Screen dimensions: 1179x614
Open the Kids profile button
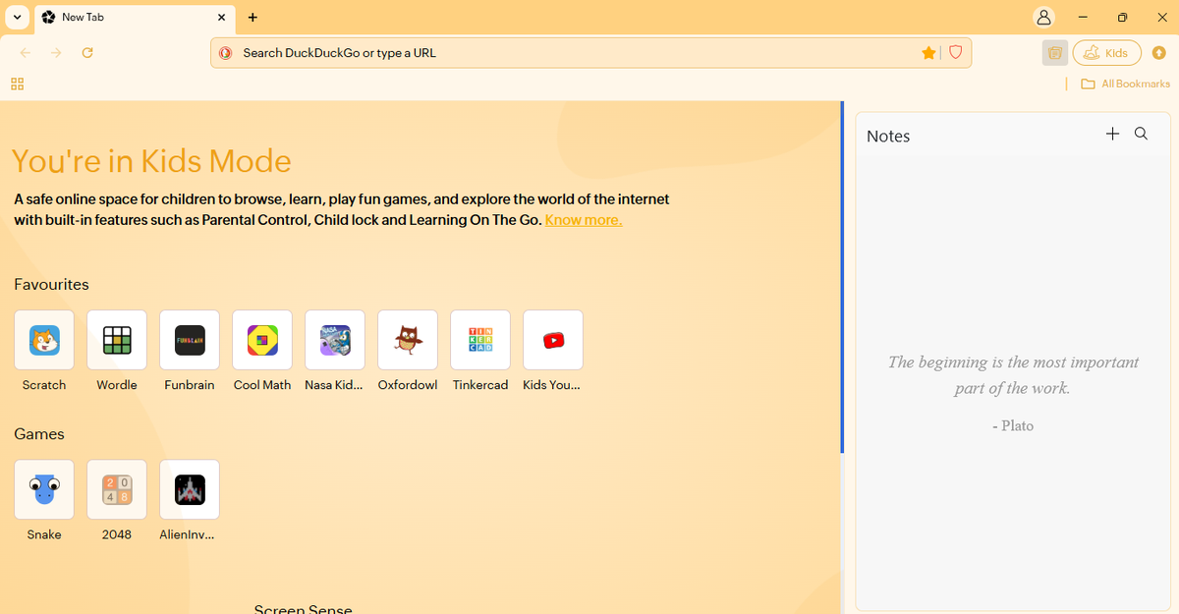coord(1106,52)
